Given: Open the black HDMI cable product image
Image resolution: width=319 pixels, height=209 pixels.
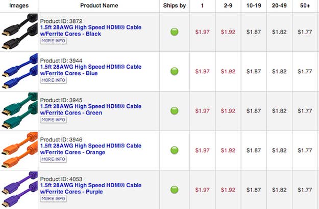Looking at the screenshot, I should click(19, 32).
